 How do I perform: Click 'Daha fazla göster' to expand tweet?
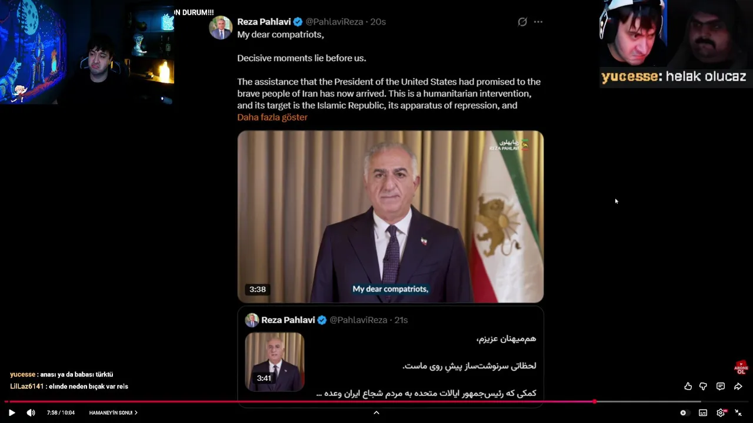pos(272,117)
